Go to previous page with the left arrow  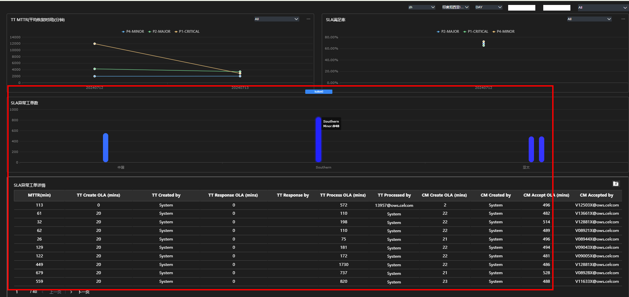(x=43, y=292)
